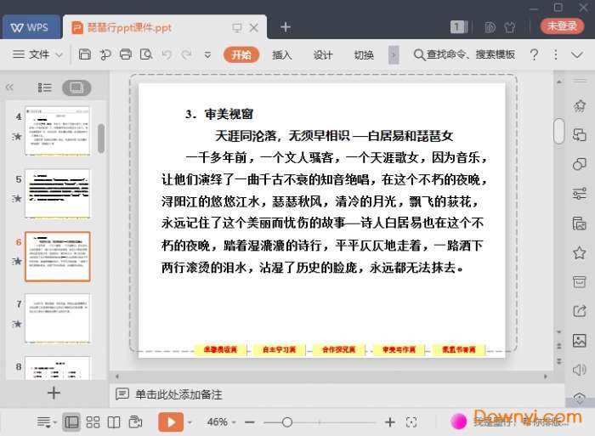Switch slide panel to thumbnail view
Viewport: 595px width, 436px height.
pos(76,88)
